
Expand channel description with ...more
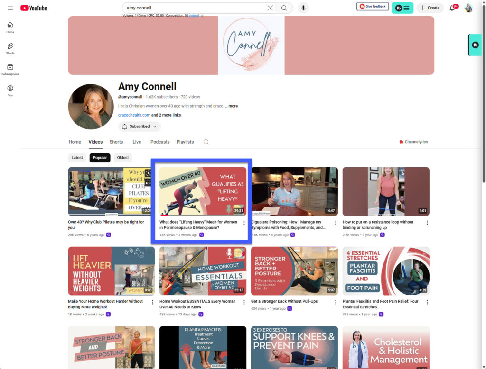tap(232, 106)
